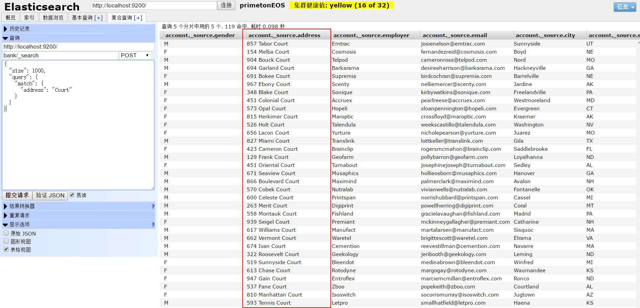Select address cell 827 Miami Court
Image resolution: width=640 pixels, height=308 pixels.
(268, 141)
